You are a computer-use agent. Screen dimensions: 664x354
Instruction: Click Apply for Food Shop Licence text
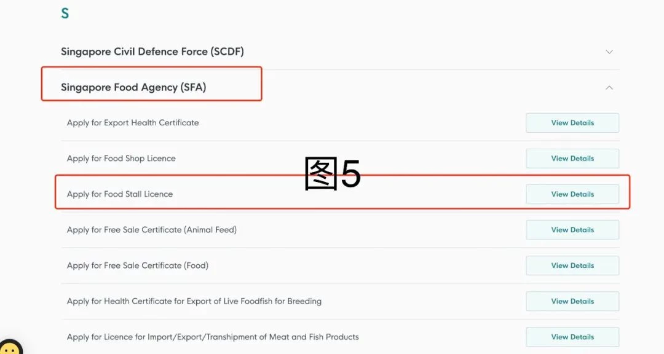pyautogui.click(x=121, y=159)
